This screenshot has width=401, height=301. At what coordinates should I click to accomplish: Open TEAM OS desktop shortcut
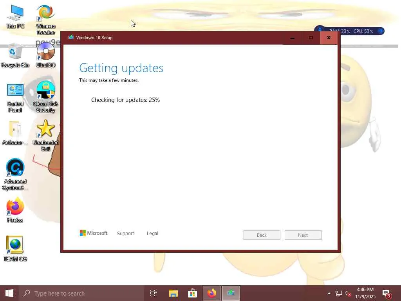[15, 248]
